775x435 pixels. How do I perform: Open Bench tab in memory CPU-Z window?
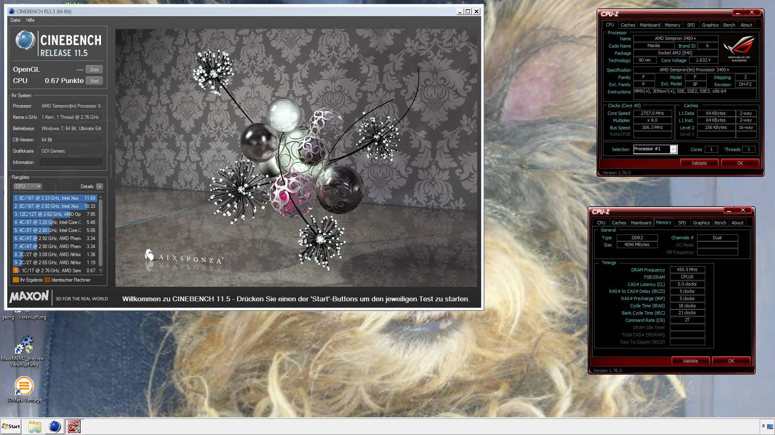[x=720, y=223]
